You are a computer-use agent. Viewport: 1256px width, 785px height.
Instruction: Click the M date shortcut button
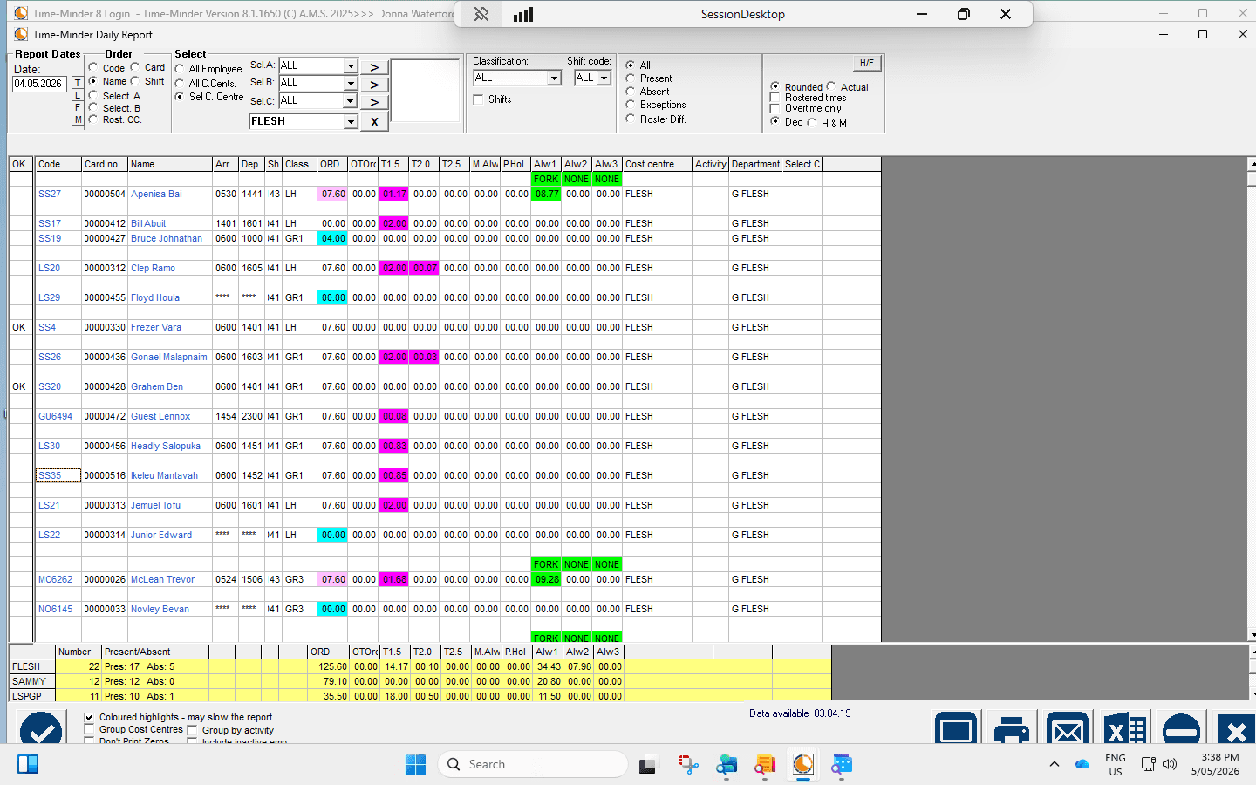(x=78, y=119)
